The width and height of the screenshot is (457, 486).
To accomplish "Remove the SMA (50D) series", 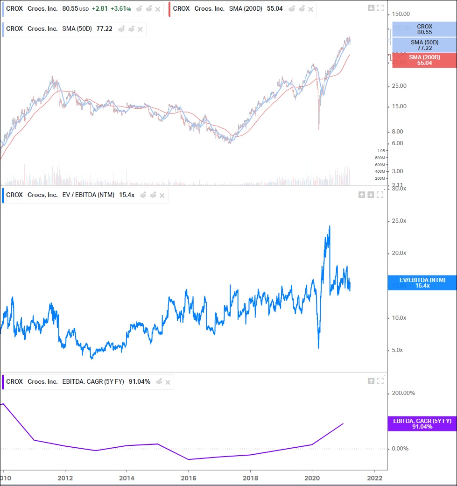I will click(140, 29).
